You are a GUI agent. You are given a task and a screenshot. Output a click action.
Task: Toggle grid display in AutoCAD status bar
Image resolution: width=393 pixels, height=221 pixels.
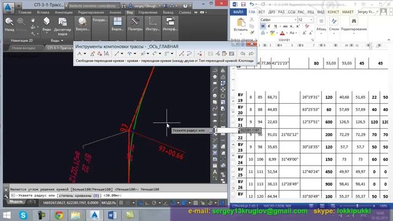click(121, 203)
